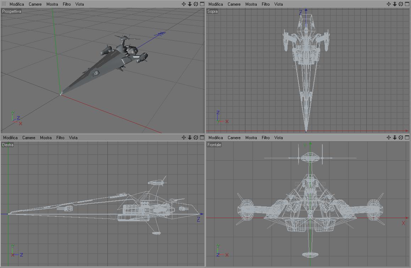This screenshot has height=268, width=411.
Task: Maximize the Frontale viewport with toggle icon
Action: (x=407, y=137)
